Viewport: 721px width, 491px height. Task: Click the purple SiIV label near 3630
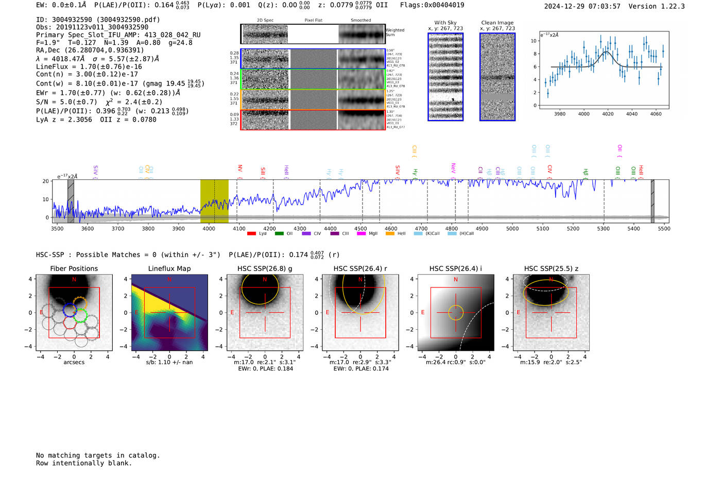click(95, 172)
